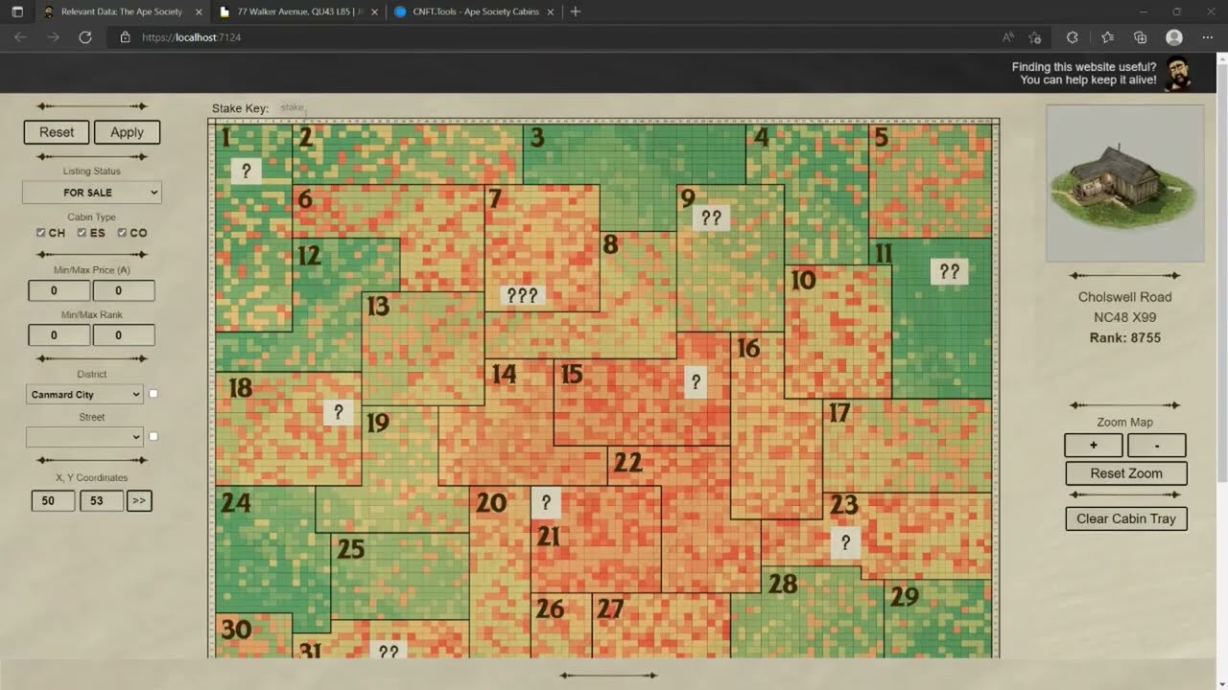
Task: Click the Rank: 8755 text
Action: (1124, 337)
